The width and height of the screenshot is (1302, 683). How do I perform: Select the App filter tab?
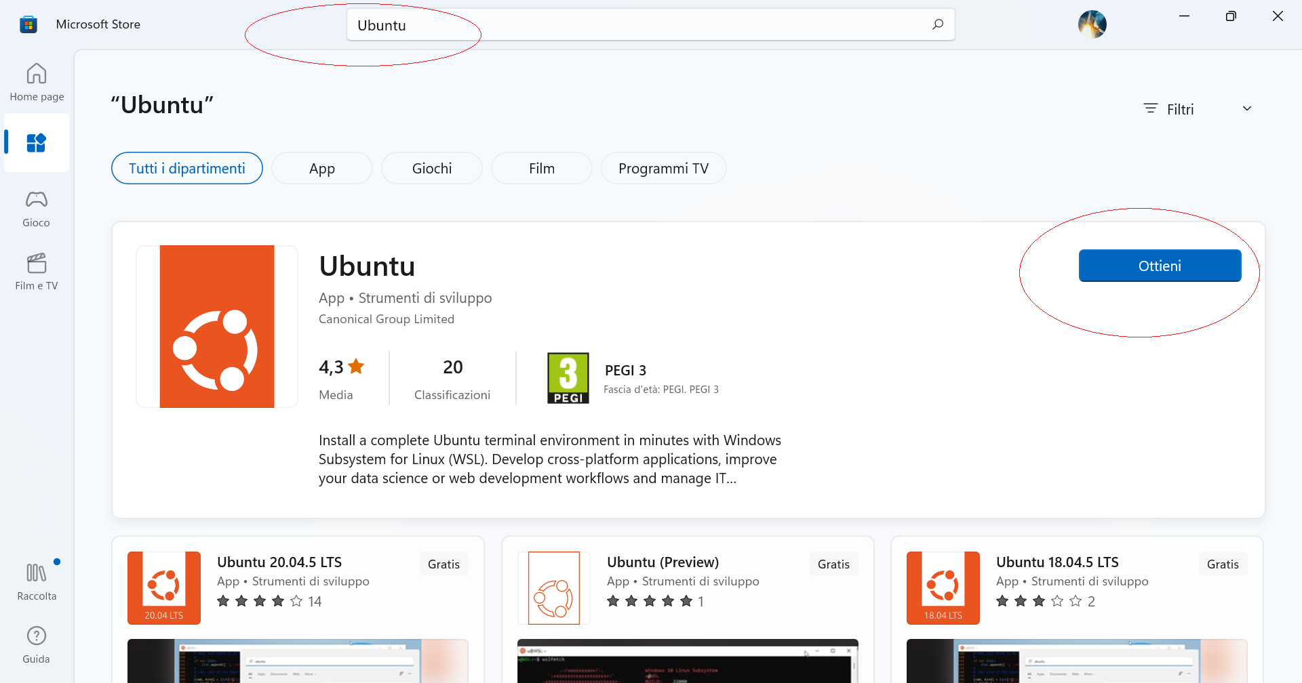(x=322, y=168)
